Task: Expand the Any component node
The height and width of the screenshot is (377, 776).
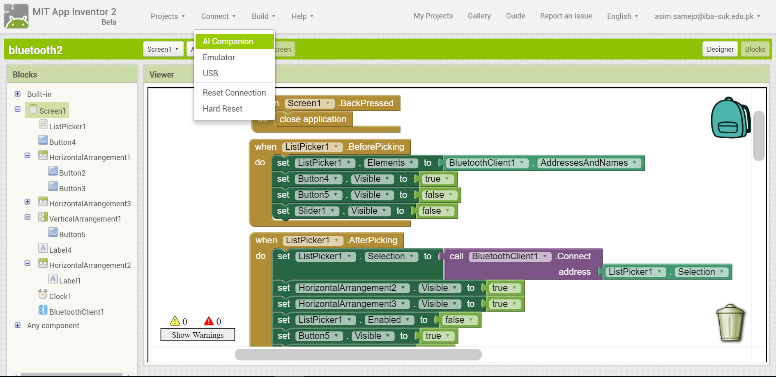Action: tap(18, 325)
